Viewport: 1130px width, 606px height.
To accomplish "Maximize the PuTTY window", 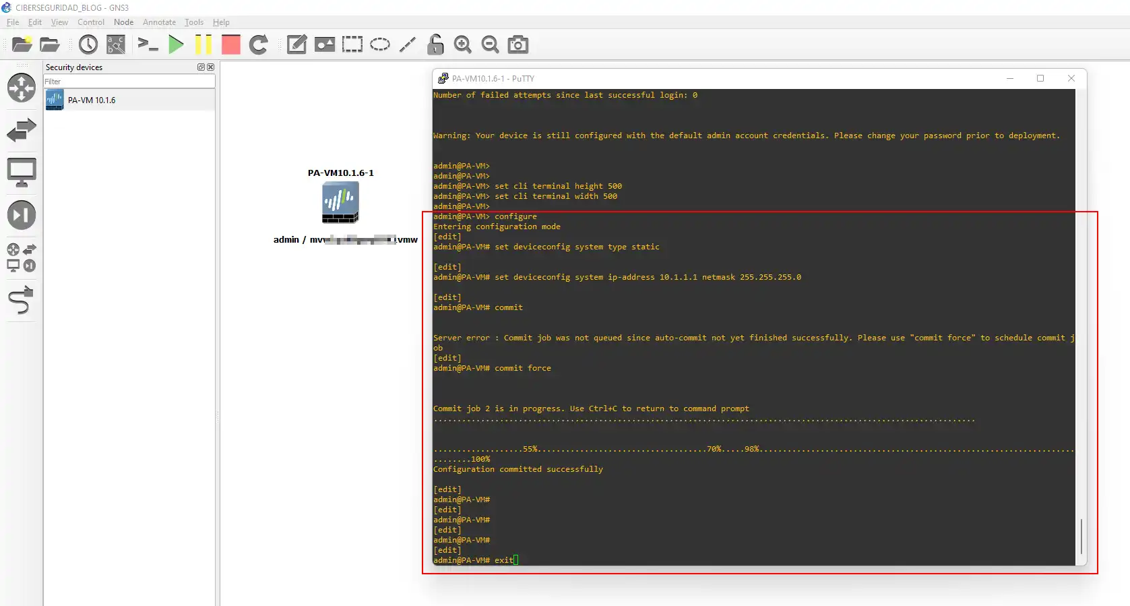I will point(1040,78).
